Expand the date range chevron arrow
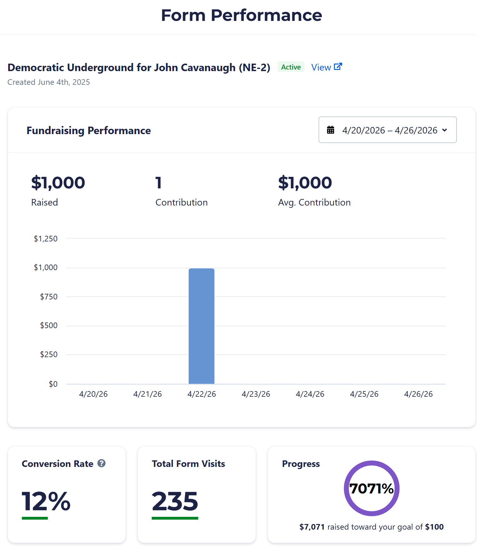The width and height of the screenshot is (477, 553). point(445,130)
